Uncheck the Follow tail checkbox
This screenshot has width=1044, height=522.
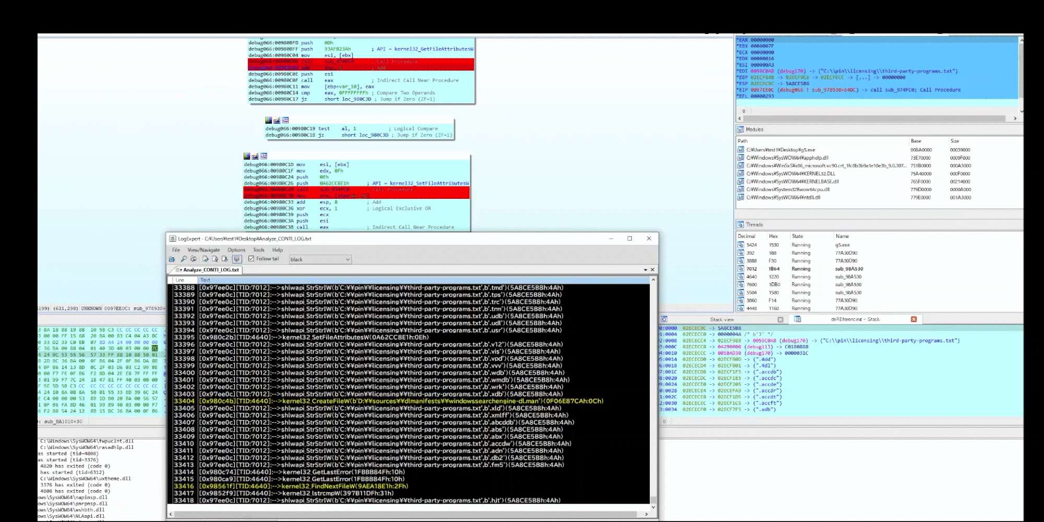[251, 259]
